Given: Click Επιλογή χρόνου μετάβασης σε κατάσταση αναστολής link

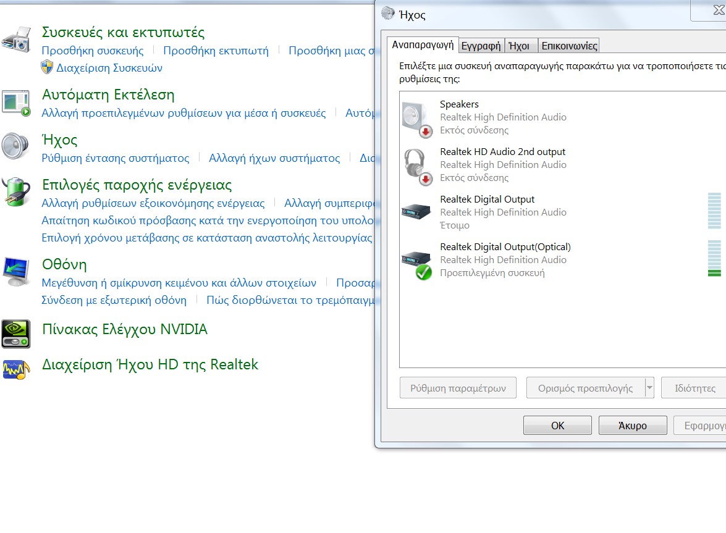Looking at the screenshot, I should tap(207, 238).
